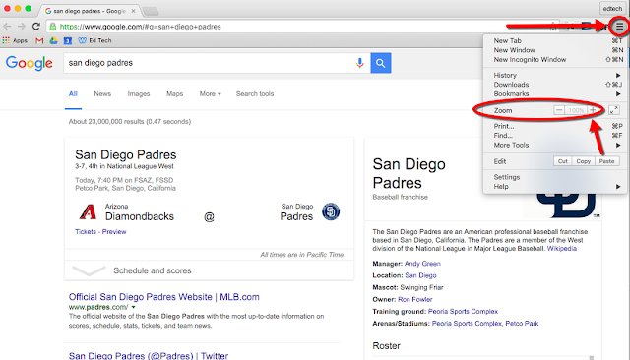Switch to the Maps search tab
630x360 pixels.
[x=175, y=93]
